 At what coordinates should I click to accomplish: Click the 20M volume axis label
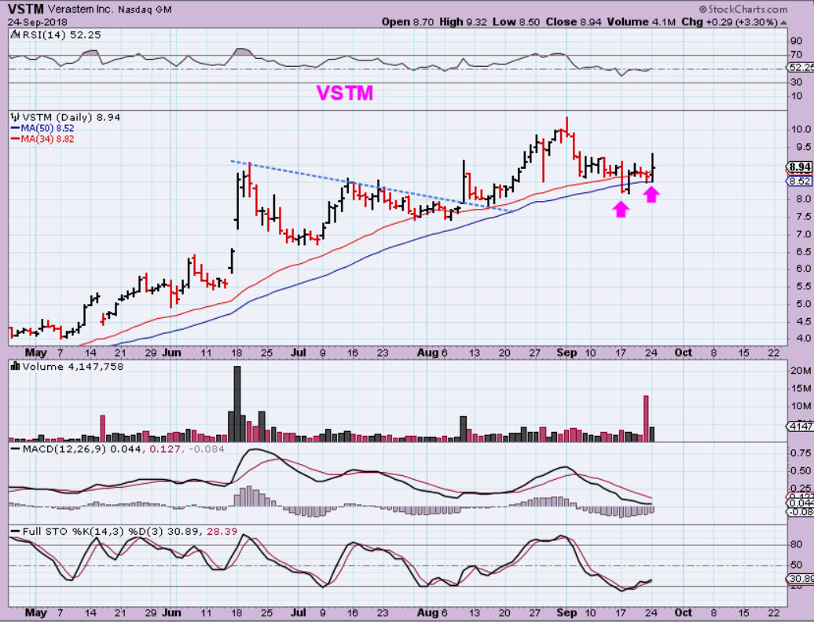801,371
